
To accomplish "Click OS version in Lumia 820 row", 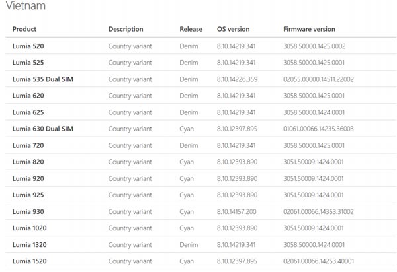I will 237,162.
